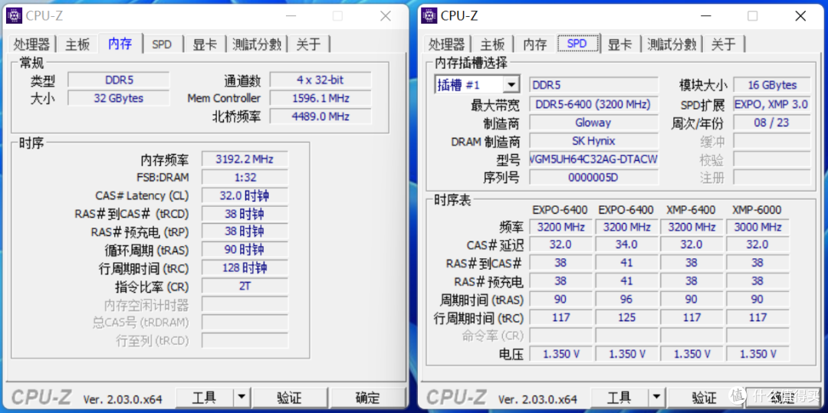The width and height of the screenshot is (828, 413).
Task: Click CPU-Z app icon in right window title bar
Action: (429, 16)
